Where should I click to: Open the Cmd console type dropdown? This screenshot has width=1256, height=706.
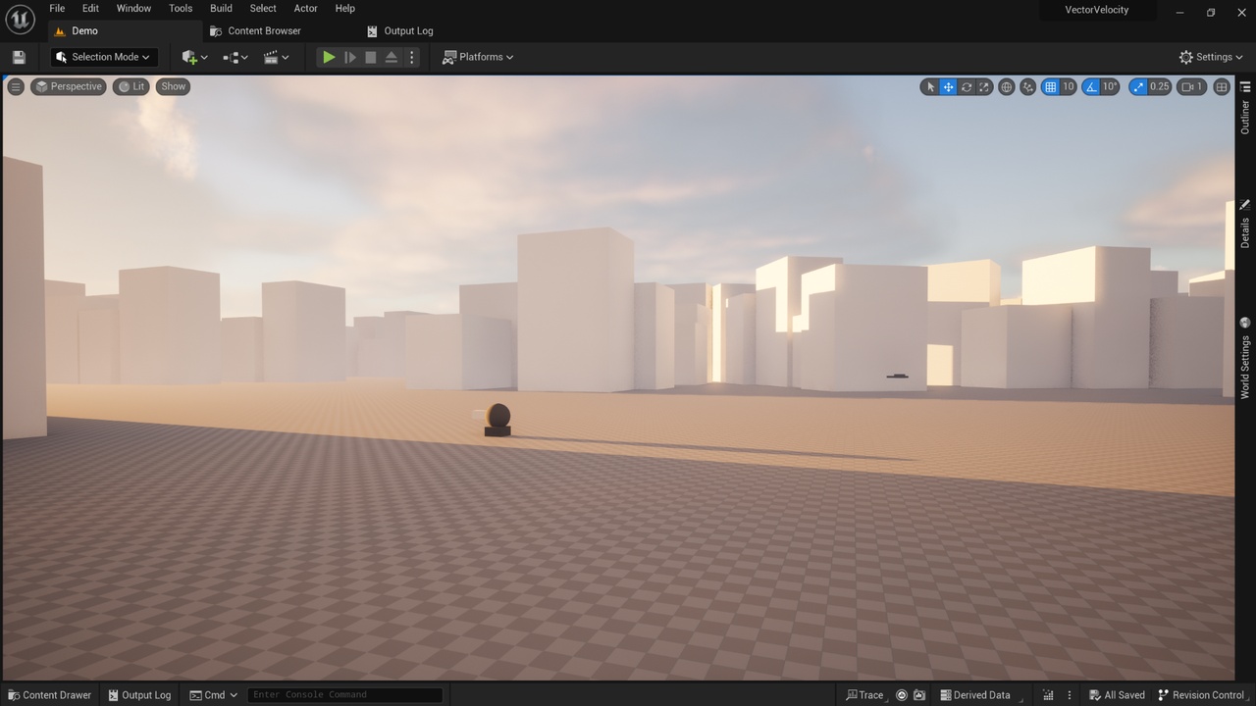(x=214, y=695)
